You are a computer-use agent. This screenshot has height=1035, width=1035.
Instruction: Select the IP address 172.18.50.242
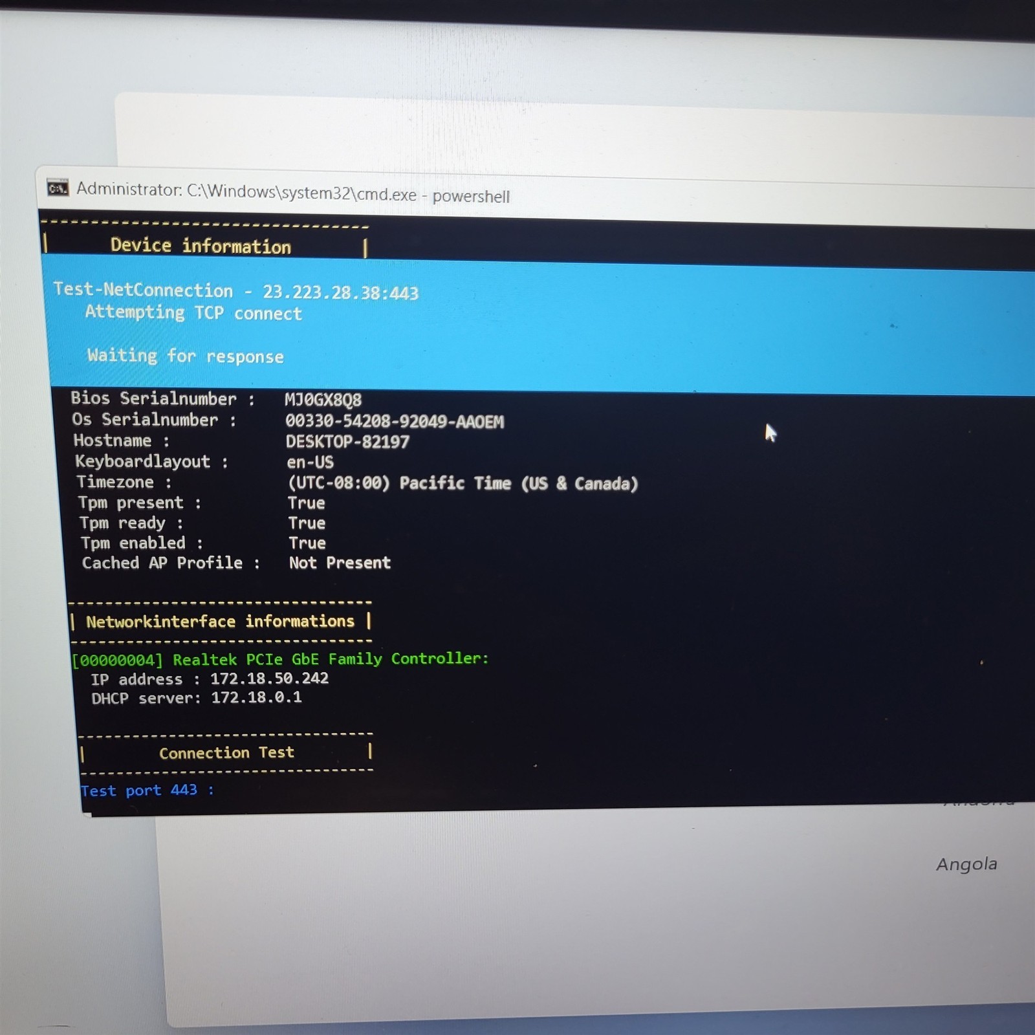(270, 679)
